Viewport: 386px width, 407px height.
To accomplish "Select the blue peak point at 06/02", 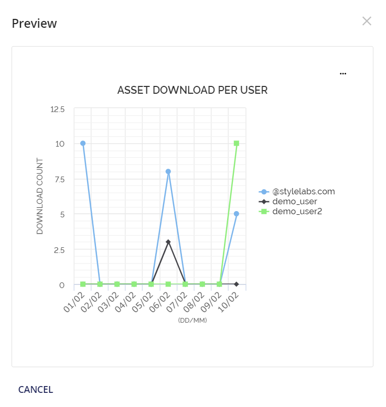I will coord(168,171).
